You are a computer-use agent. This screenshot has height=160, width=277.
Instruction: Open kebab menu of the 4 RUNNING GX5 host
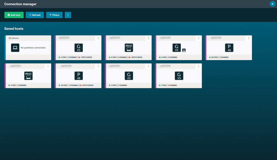pyautogui.click(x=199, y=66)
